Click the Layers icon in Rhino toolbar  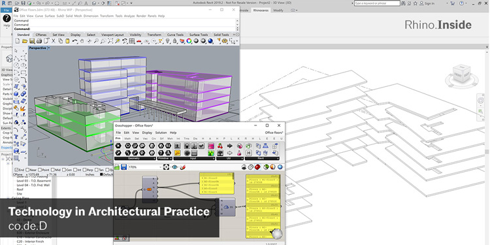[x=182, y=41]
